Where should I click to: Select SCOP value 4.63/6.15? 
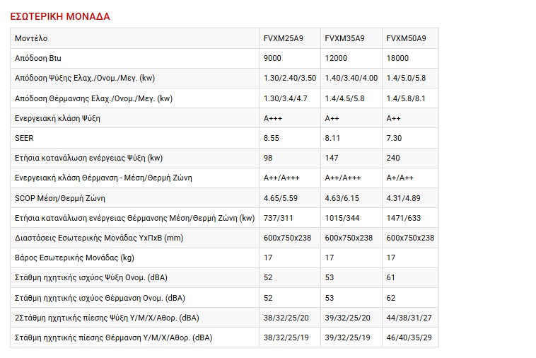[341, 198]
